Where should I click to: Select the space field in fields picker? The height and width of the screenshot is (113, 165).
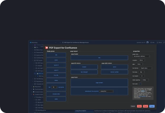pyautogui.click(x=56, y=60)
